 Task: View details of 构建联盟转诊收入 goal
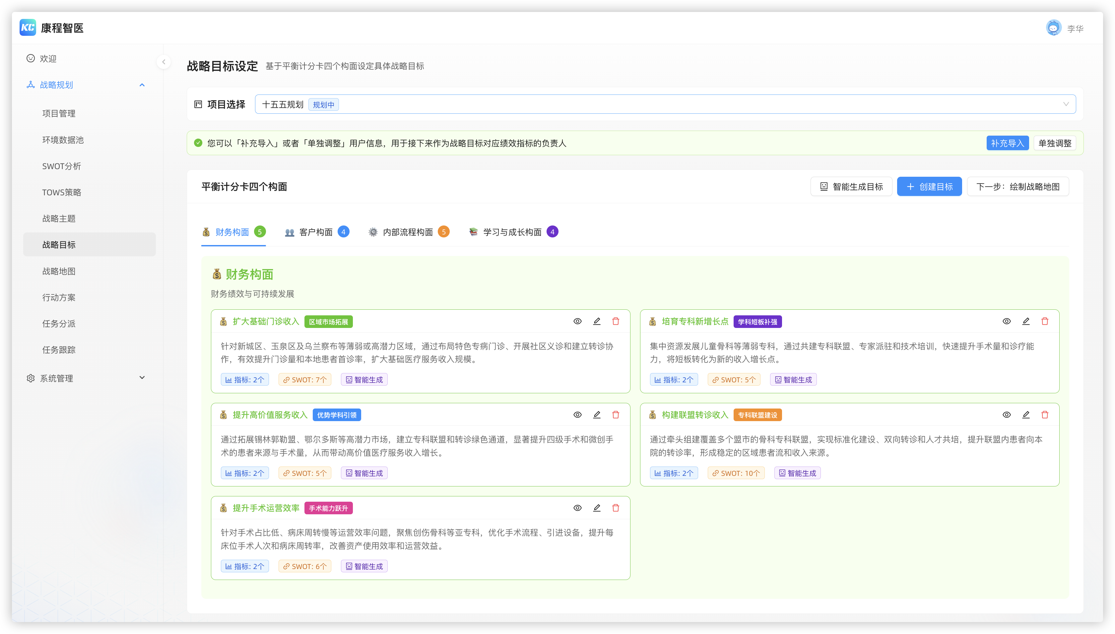pos(1007,415)
